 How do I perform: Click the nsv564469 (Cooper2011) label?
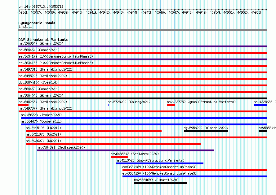click(39, 89)
